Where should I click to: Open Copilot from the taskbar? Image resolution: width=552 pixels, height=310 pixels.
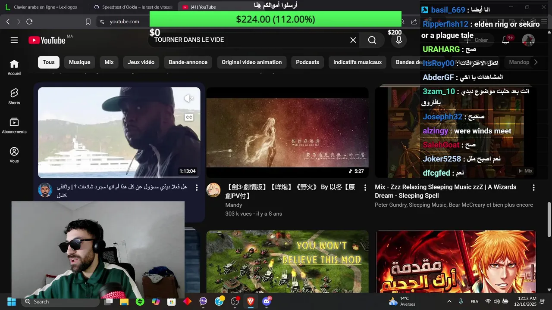point(156,301)
